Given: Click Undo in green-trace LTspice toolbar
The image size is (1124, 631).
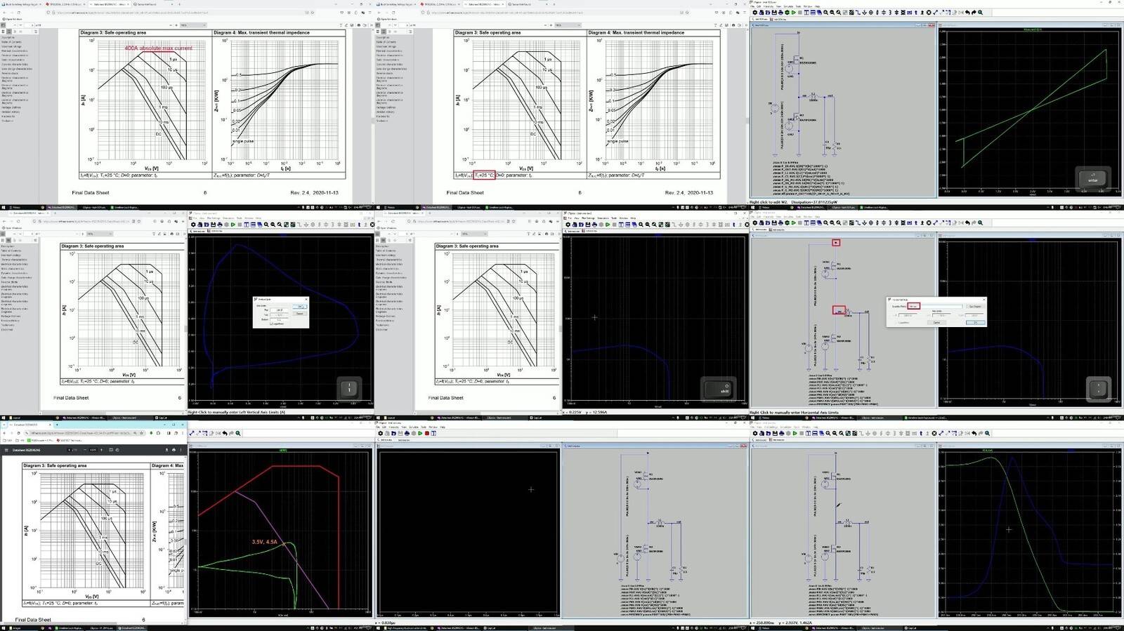Looking at the screenshot, I should 967,12.
